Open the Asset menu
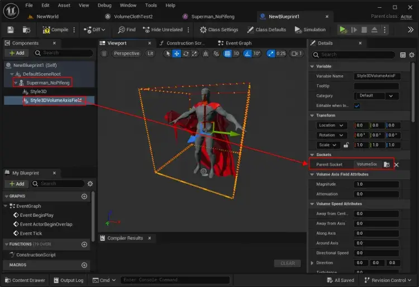 [x=64, y=5]
